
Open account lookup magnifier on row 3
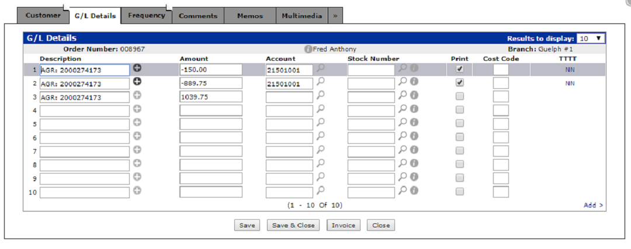pyautogui.click(x=321, y=95)
